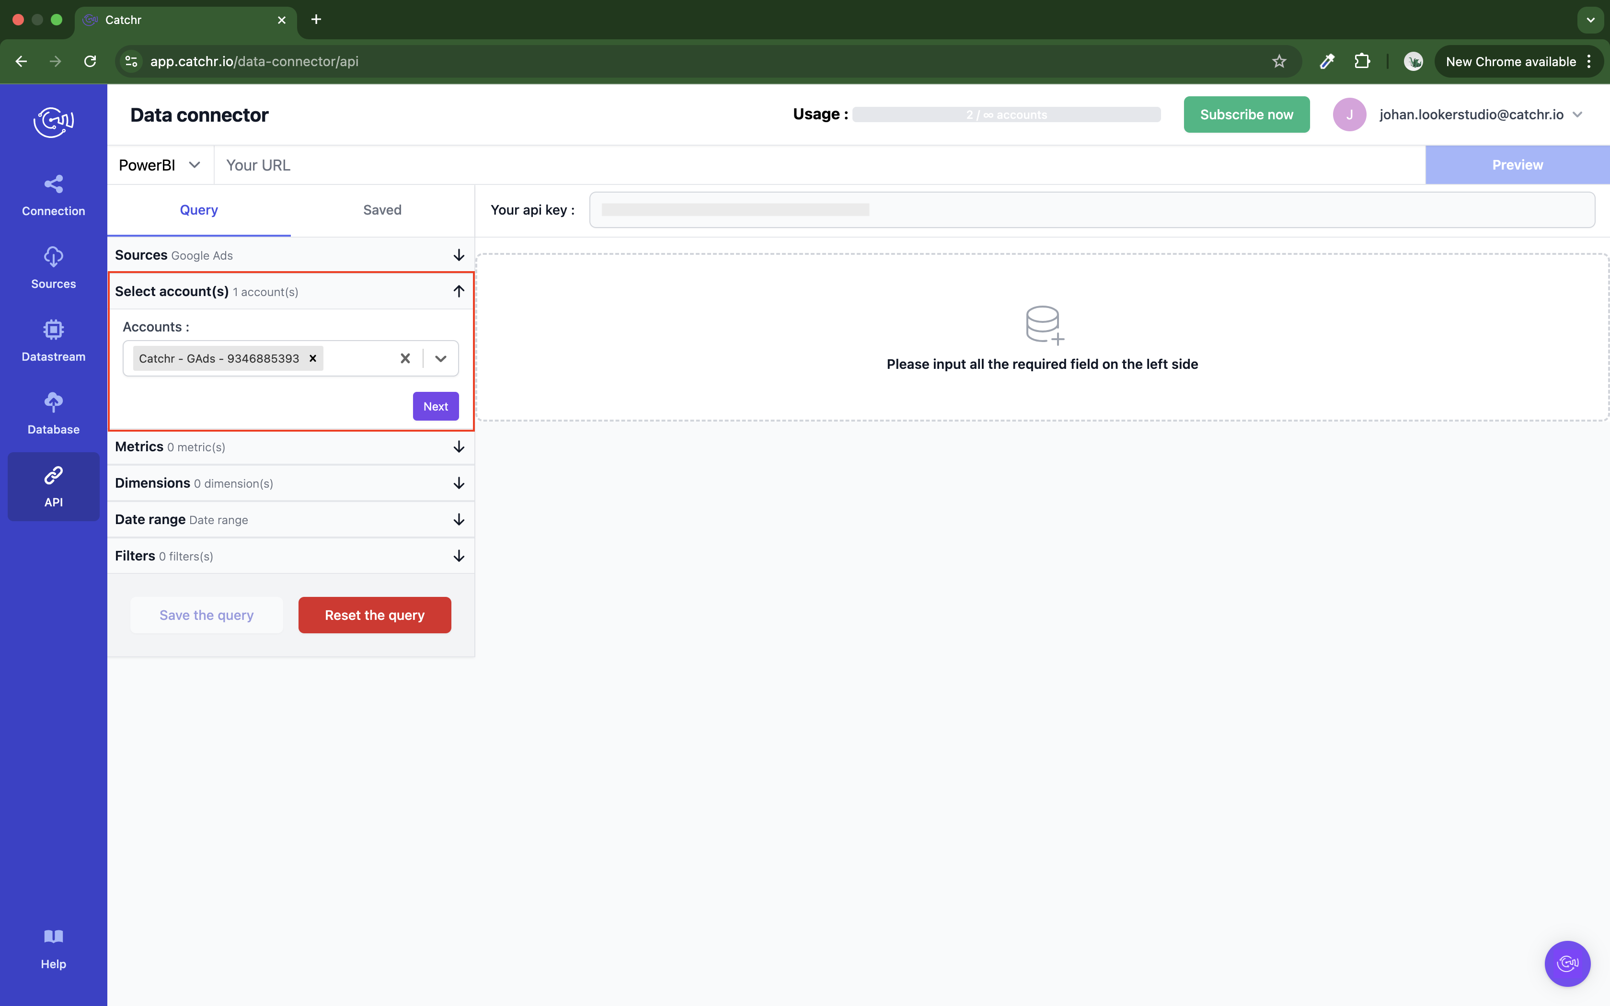Click the Data connector heading
This screenshot has height=1006, width=1610.
(x=199, y=115)
